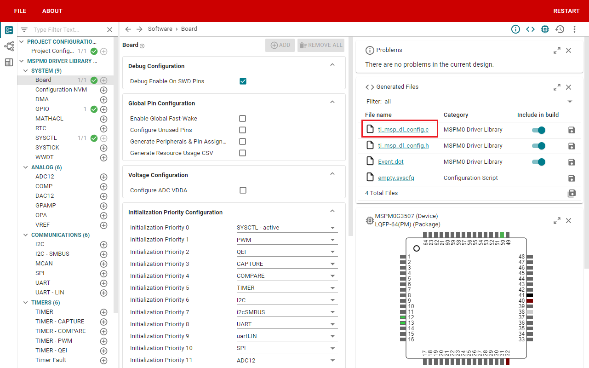Viewport: 589px width, 368px height.
Task: Open Initialization Priority 5 dropdown showing TIMER
Action: pos(287,287)
